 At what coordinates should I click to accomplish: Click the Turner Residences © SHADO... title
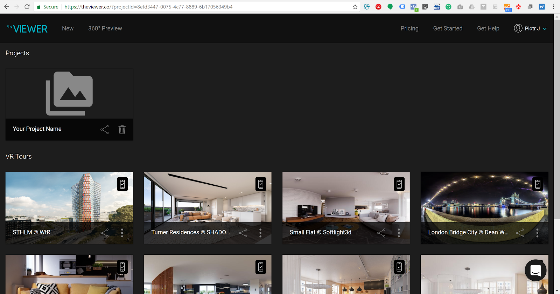point(190,232)
